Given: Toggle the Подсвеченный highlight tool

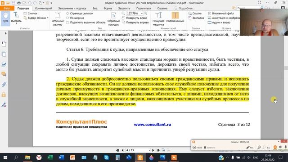Looking at the screenshot, I should (175, 18).
